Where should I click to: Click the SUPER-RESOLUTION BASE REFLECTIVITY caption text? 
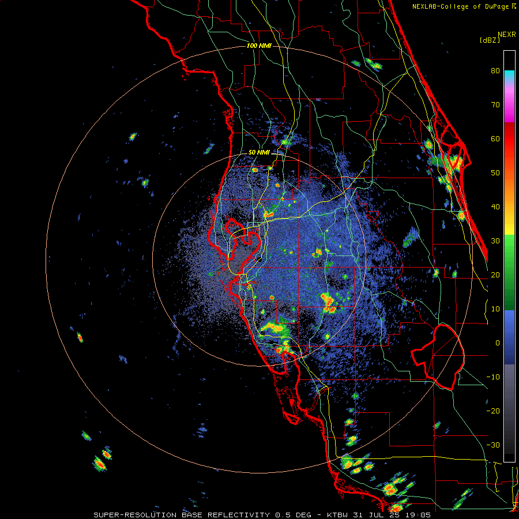[182, 515]
